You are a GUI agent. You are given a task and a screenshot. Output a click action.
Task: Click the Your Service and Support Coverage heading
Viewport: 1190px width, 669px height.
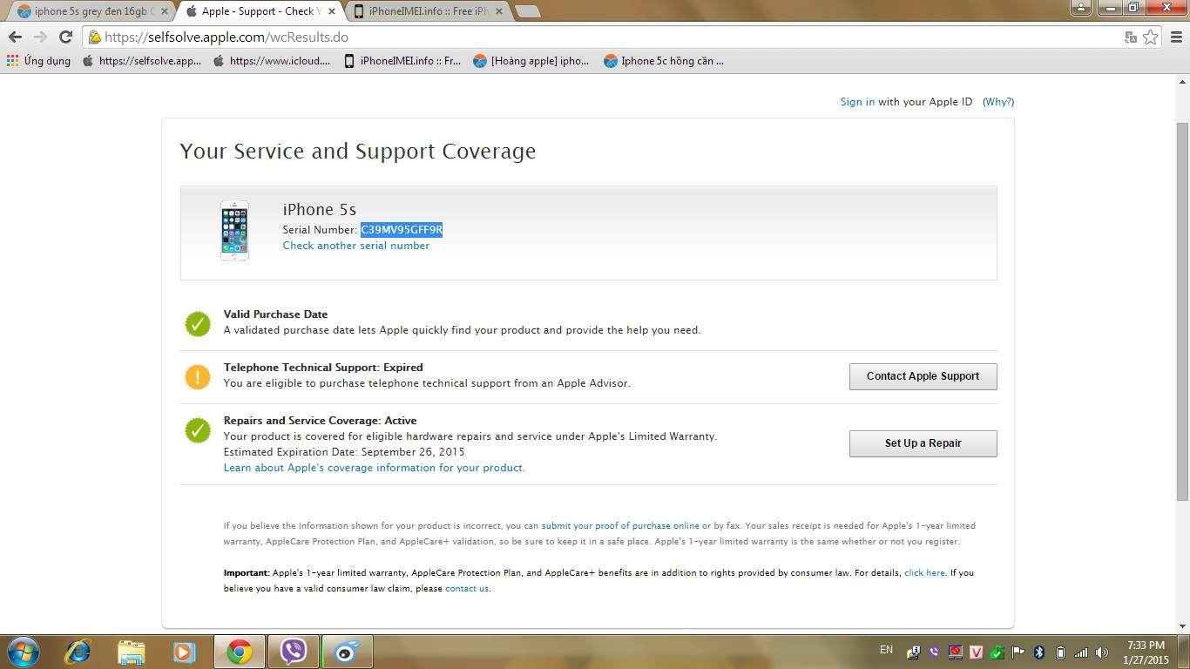[357, 152]
